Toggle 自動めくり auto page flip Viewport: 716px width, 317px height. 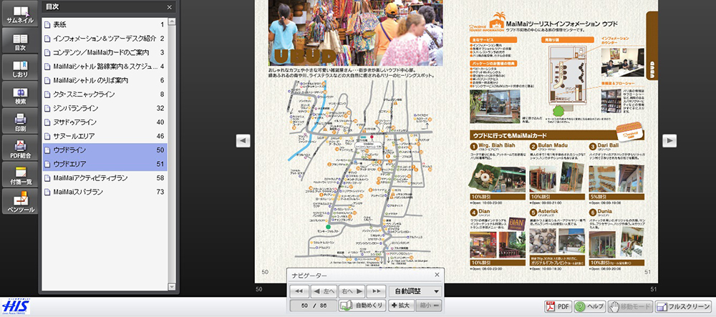tap(362, 306)
